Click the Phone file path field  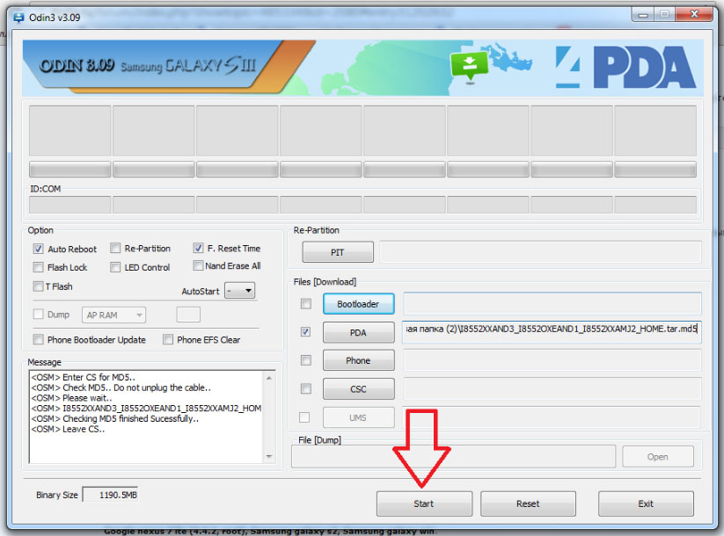tap(552, 361)
